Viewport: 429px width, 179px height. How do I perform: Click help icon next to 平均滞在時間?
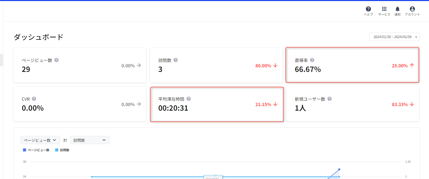189,99
